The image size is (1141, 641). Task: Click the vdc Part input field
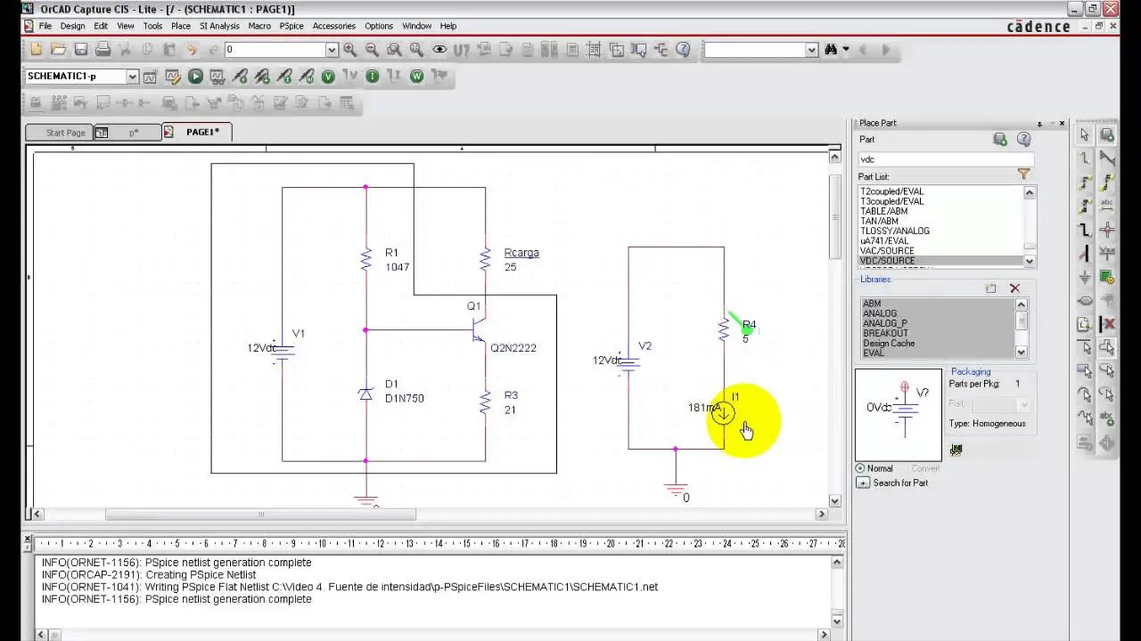click(945, 158)
